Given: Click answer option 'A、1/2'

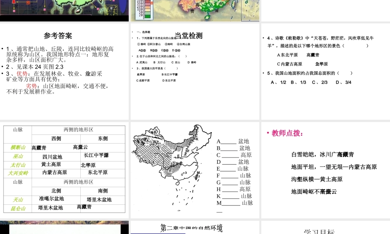Looking at the screenshot, I should pos(278,82).
